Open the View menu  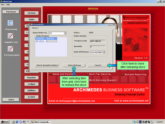coord(3,4)
